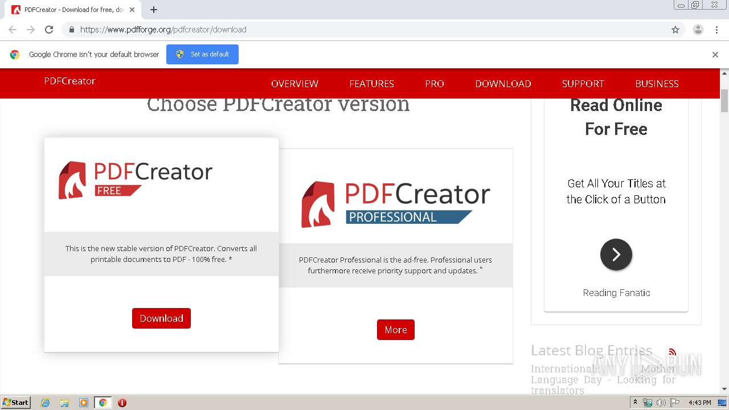Viewport: 729px width, 410px height.
Task: Click More button for PDFCreator Professional
Action: coord(396,330)
